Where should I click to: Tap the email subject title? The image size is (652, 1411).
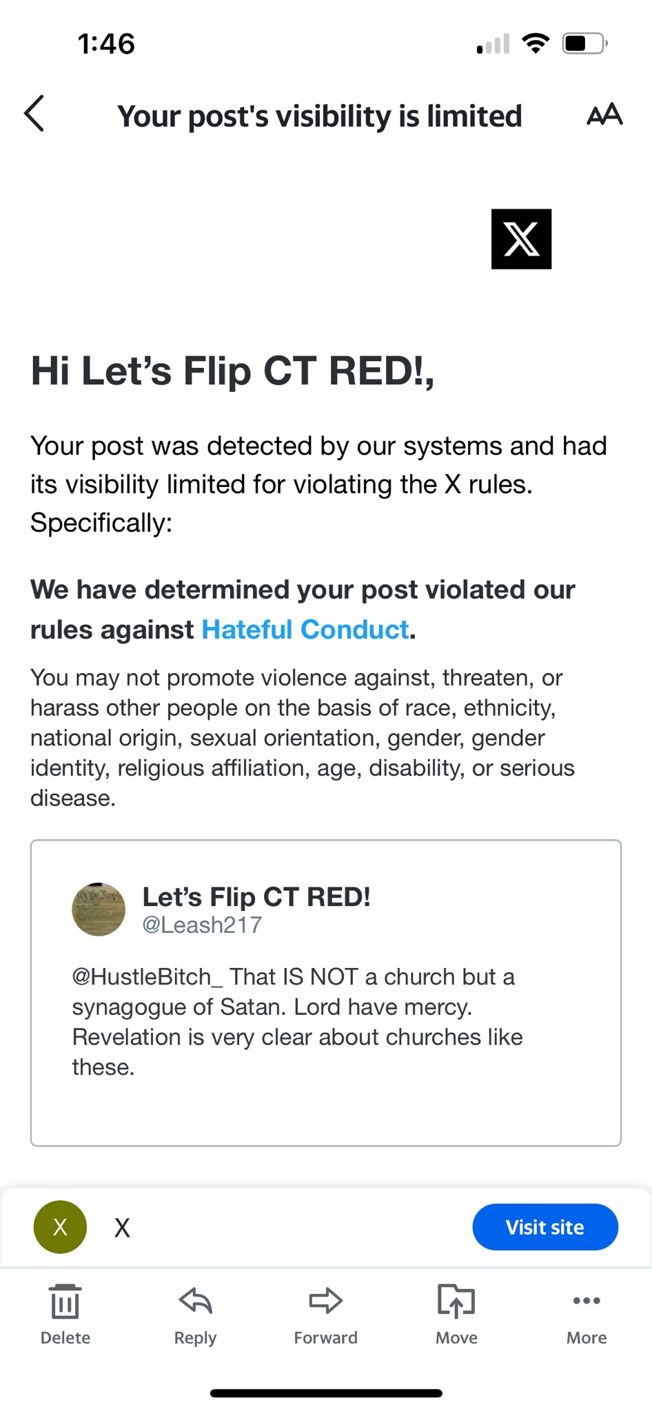[x=319, y=116]
